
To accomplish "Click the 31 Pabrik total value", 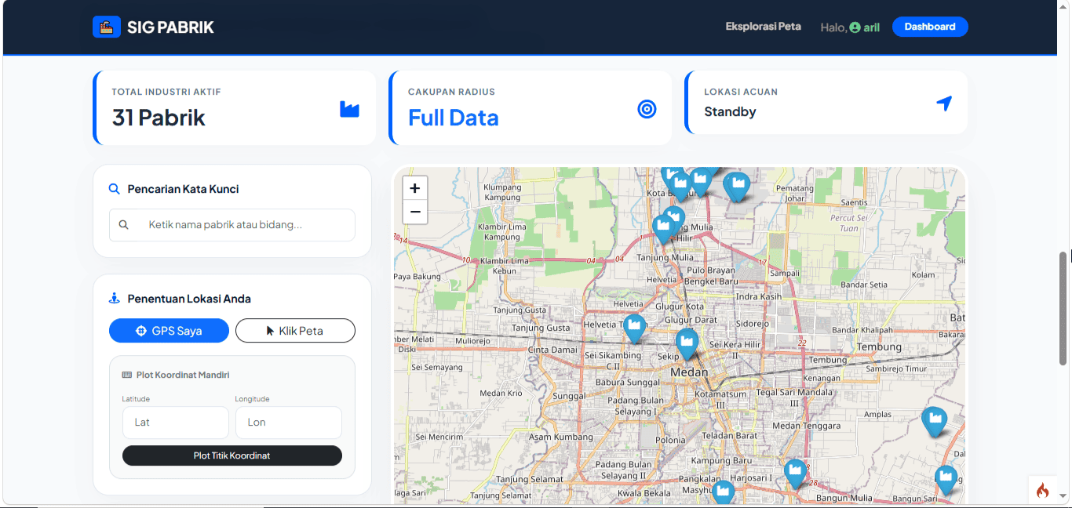I will coord(159,118).
